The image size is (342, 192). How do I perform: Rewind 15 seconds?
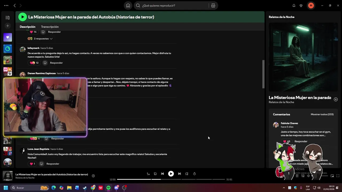tap(155, 174)
